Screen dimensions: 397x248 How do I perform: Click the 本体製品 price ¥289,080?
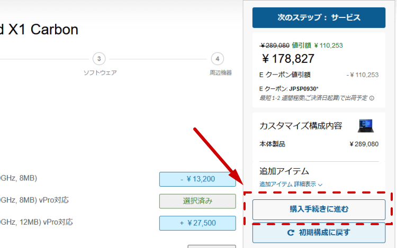pos(364,144)
